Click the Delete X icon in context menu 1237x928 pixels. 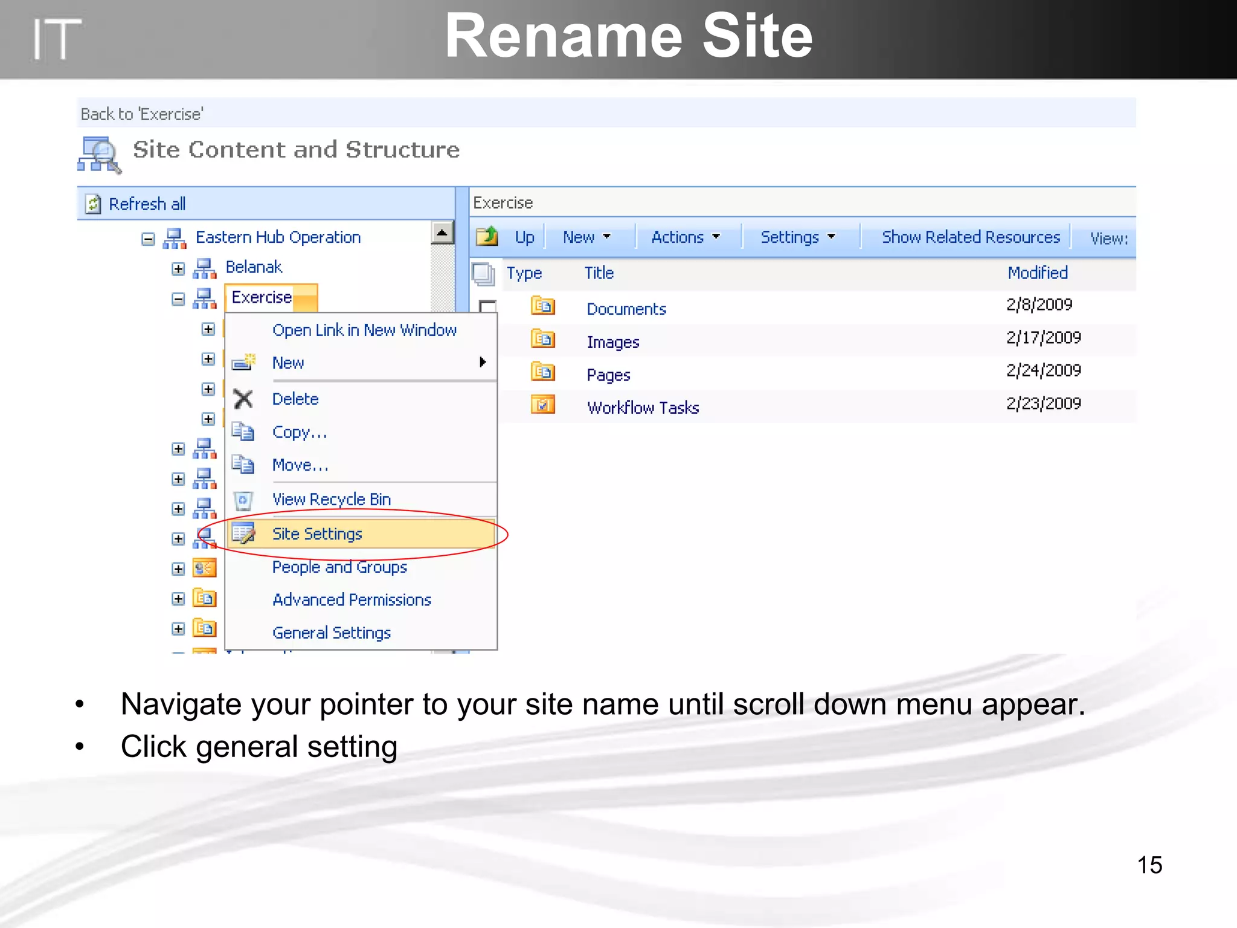point(243,399)
